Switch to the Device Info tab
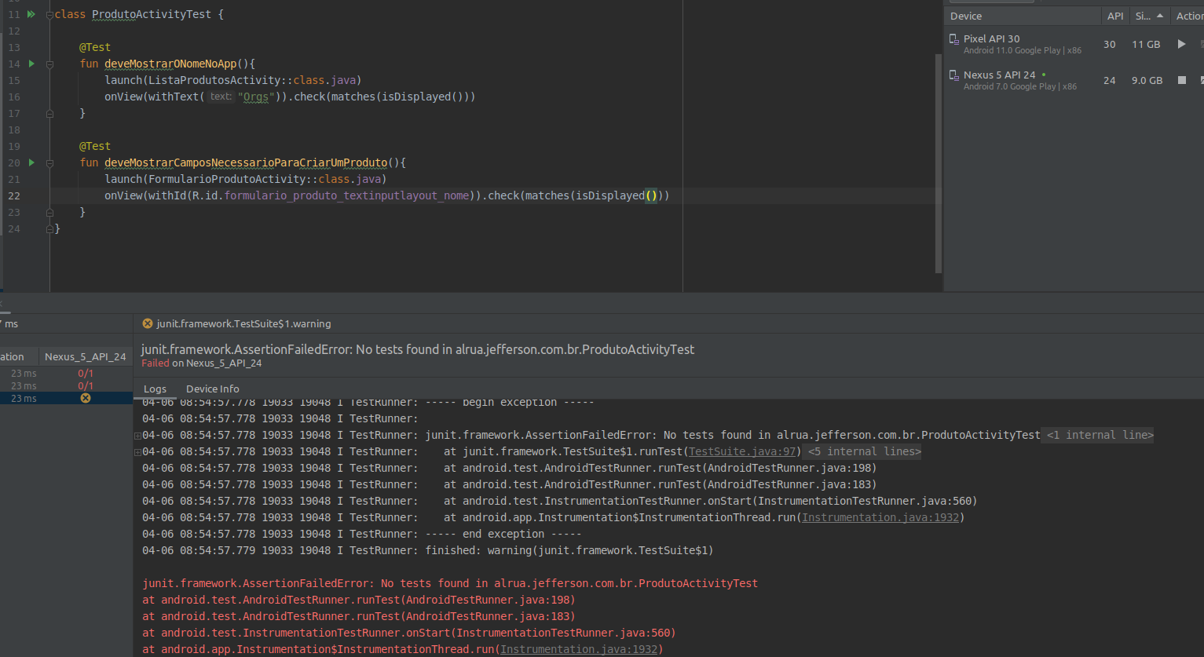Screen dimensions: 1204x657 212,389
